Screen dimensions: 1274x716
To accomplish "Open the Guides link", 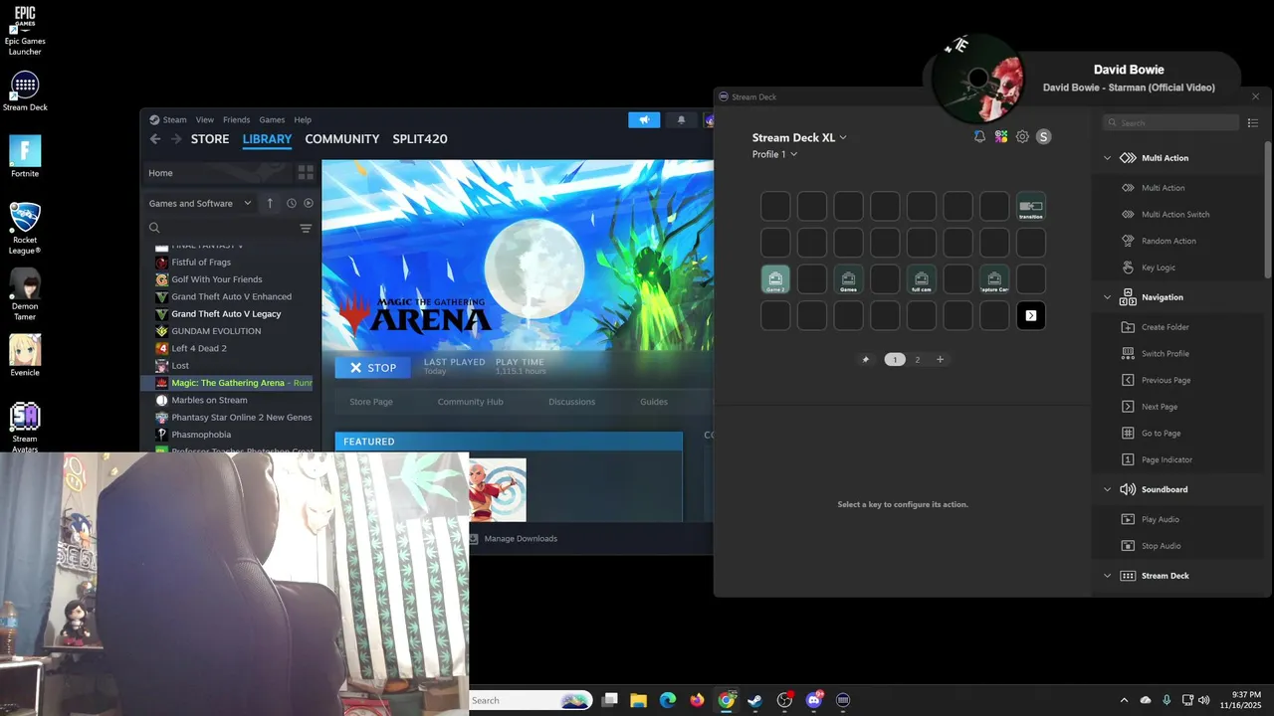I will click(x=654, y=402).
